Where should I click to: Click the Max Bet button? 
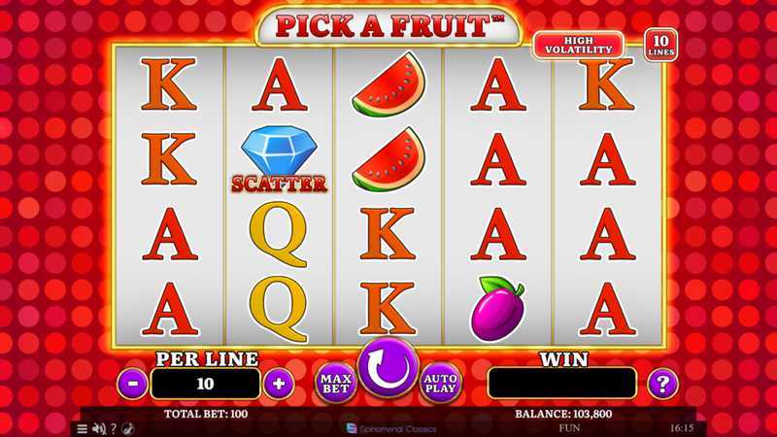(336, 383)
